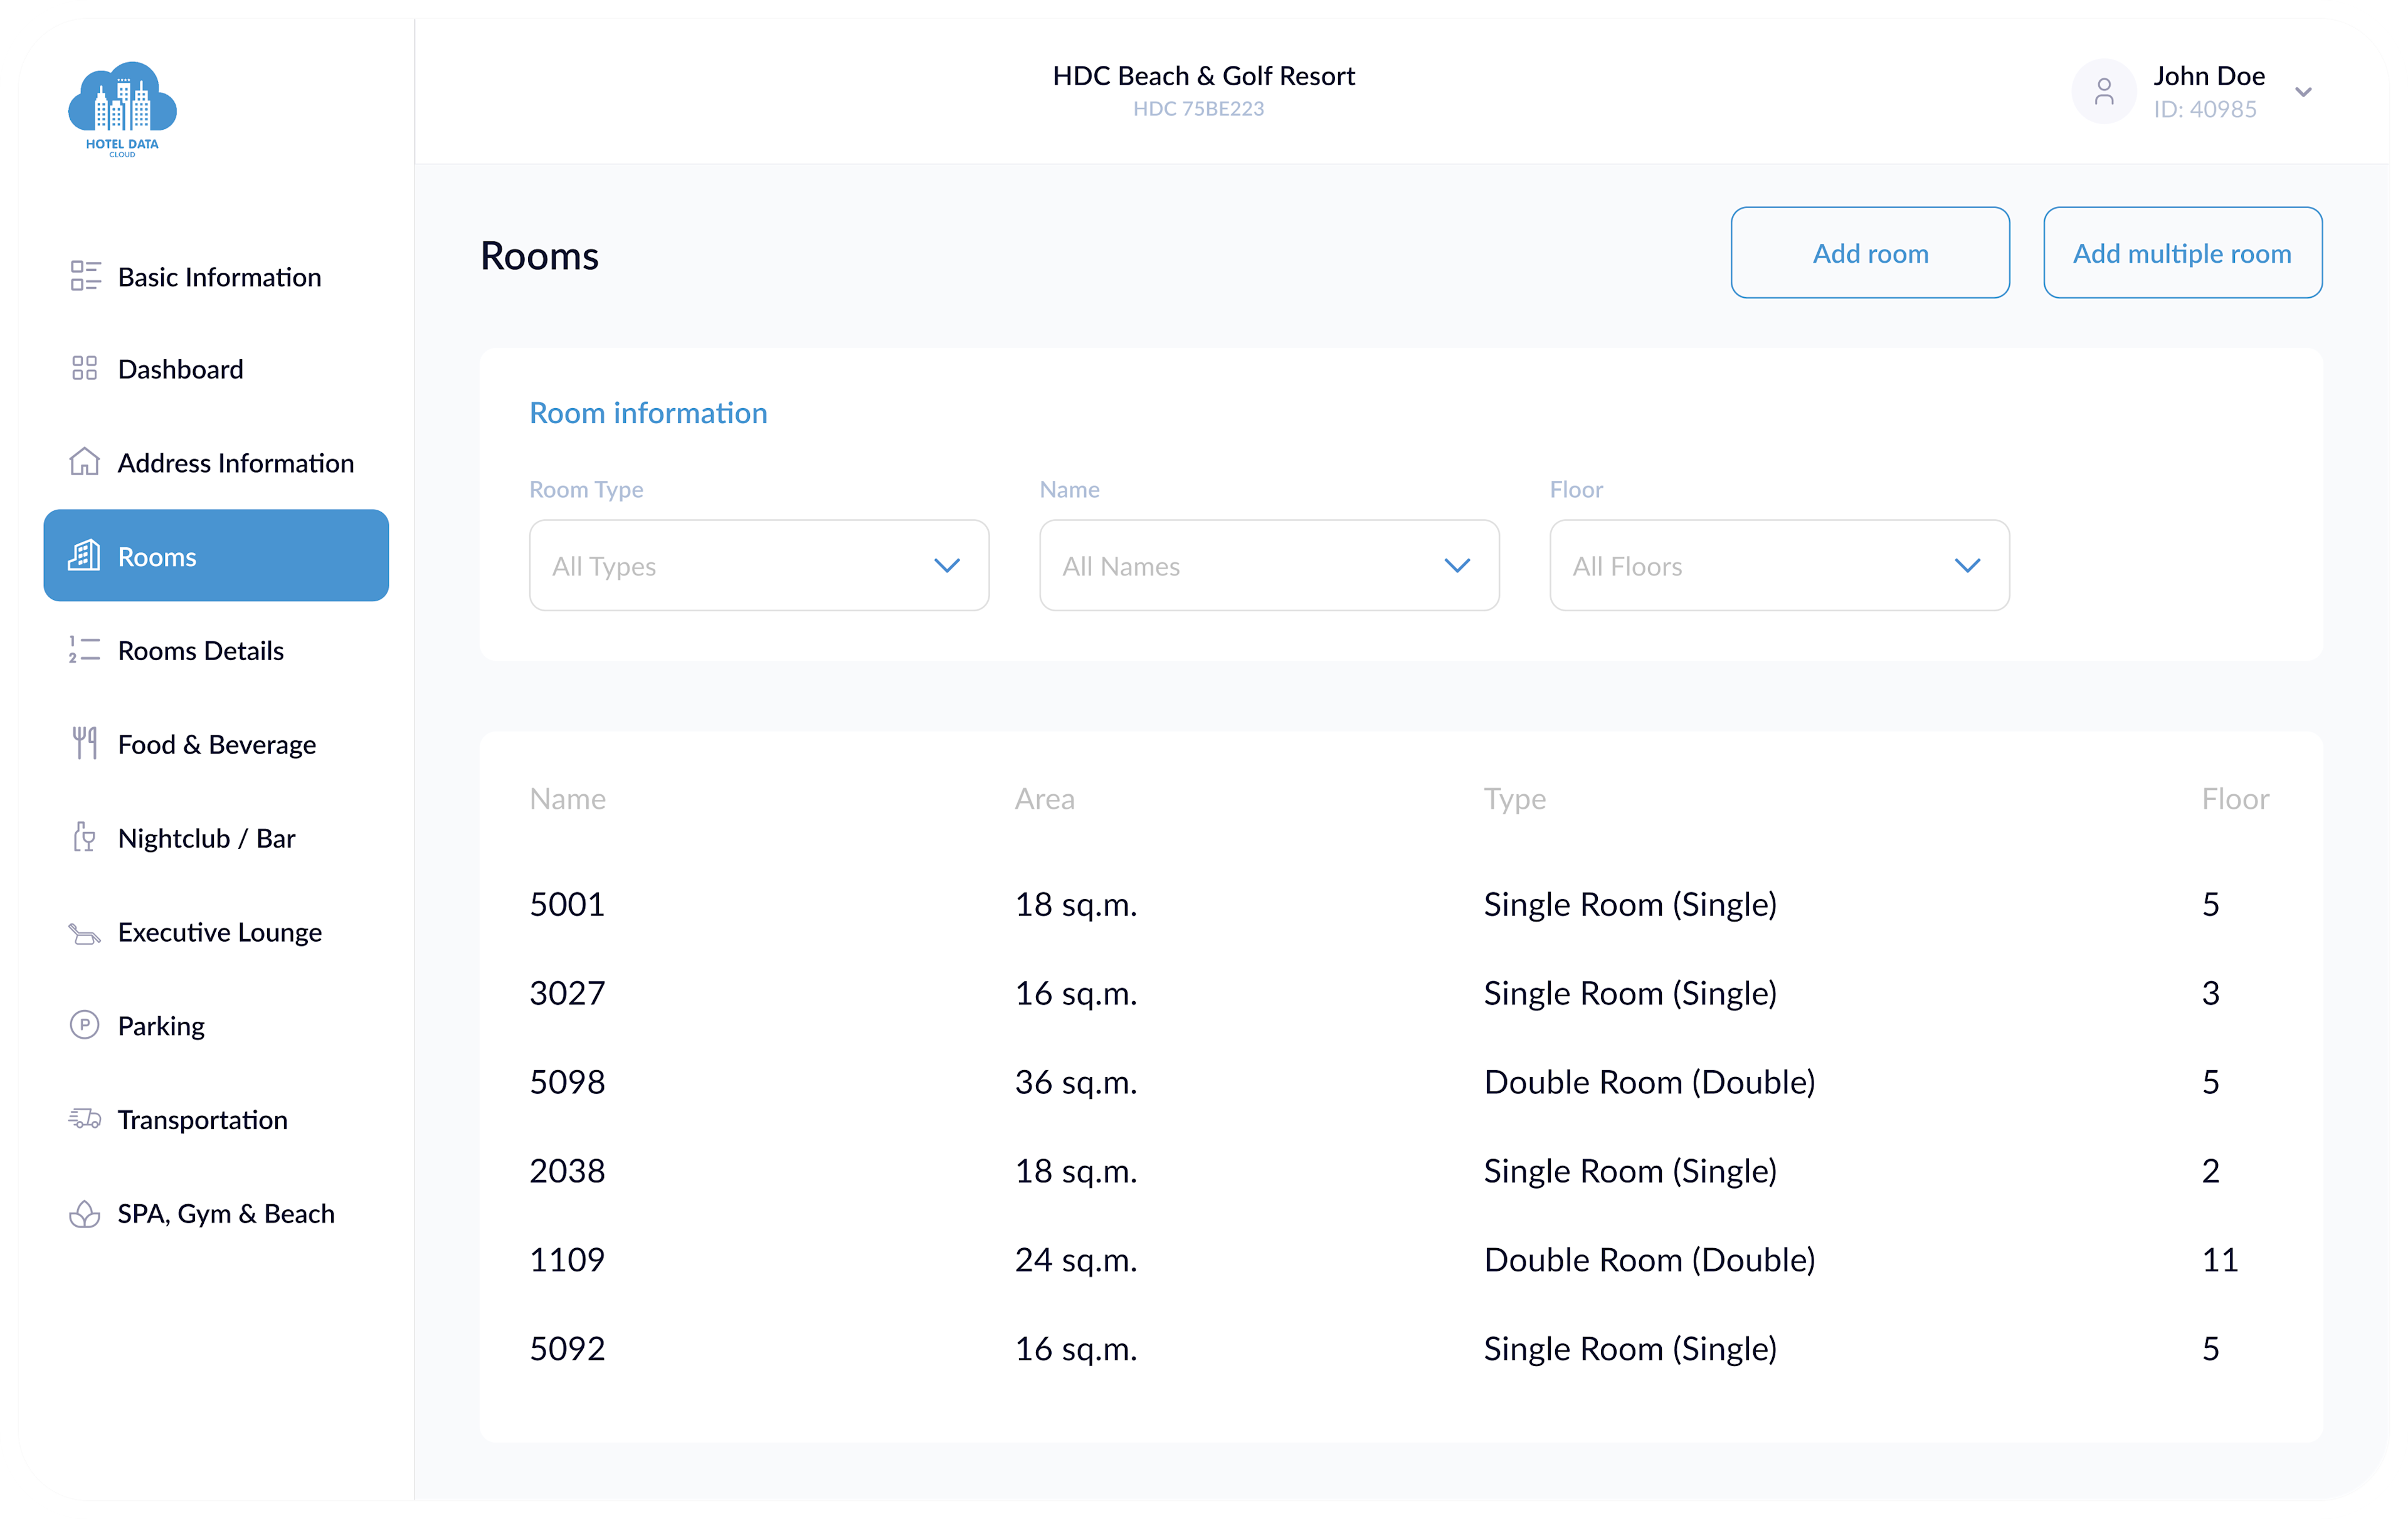
Task: Click the Nightclub / Bar glass icon
Action: click(85, 837)
